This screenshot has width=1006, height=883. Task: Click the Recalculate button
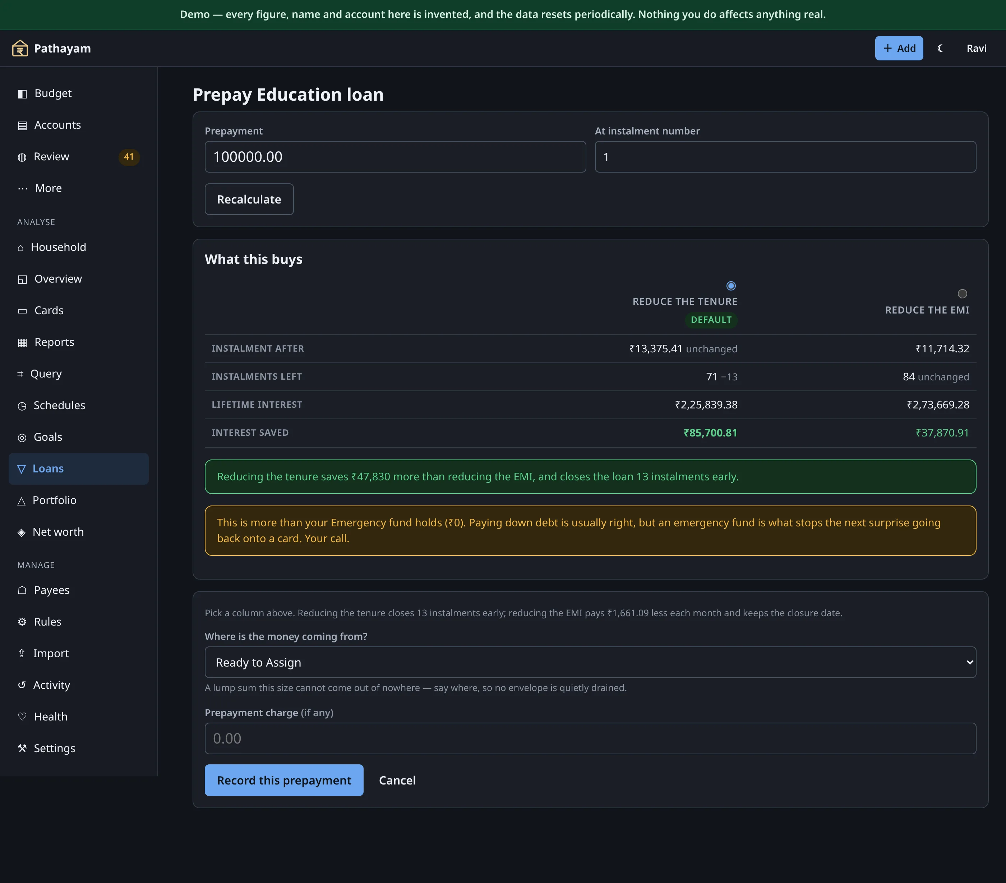pyautogui.click(x=249, y=200)
